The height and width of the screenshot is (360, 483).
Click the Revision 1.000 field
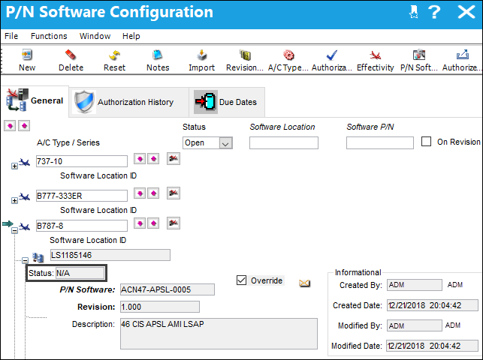[x=160, y=307]
